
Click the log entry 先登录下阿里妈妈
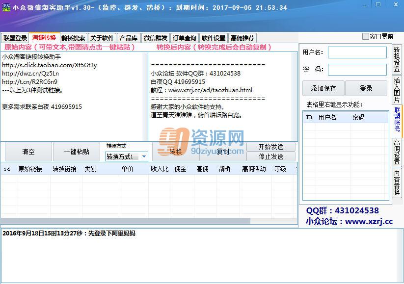(112, 233)
